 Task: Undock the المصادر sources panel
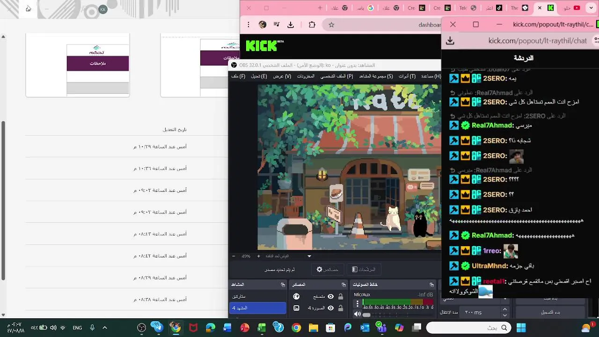[x=343, y=285]
